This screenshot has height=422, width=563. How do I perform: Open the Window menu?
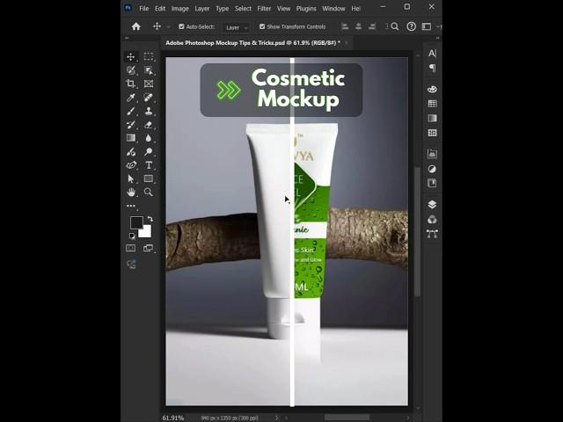click(333, 9)
